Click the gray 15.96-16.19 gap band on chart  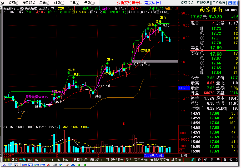point(155,61)
